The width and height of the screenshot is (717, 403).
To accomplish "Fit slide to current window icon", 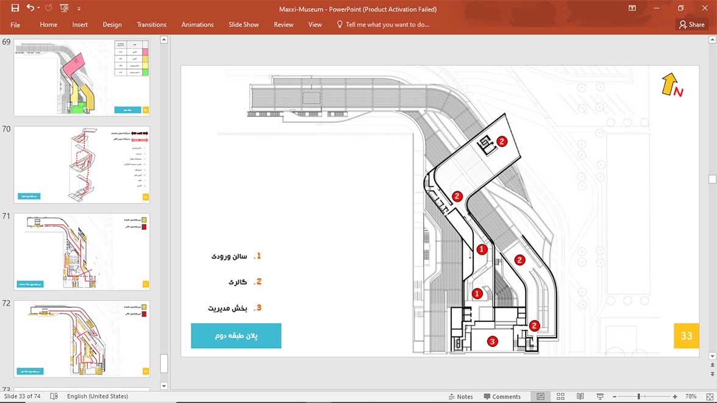I will click(x=710, y=396).
